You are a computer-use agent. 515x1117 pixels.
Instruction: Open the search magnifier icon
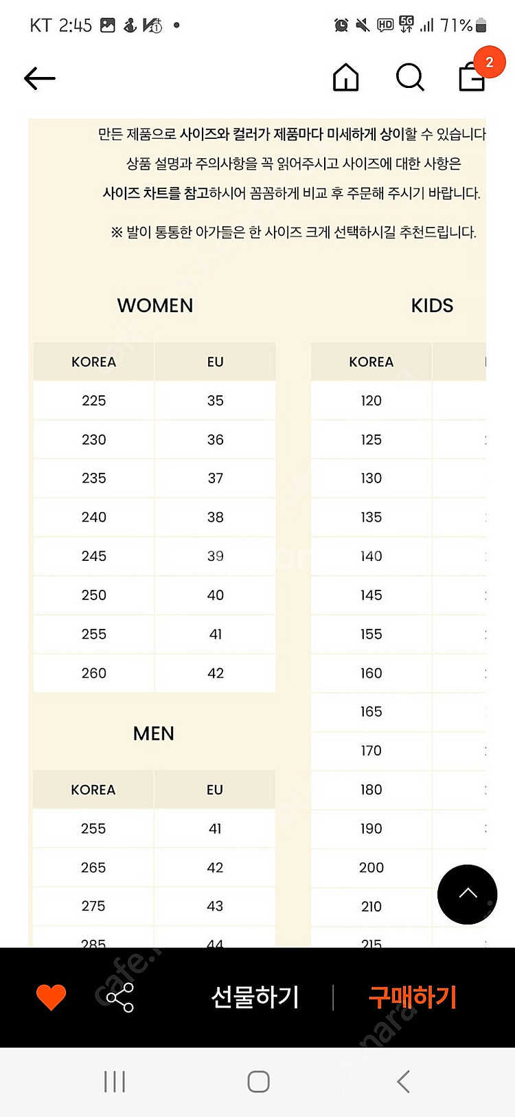tap(410, 78)
